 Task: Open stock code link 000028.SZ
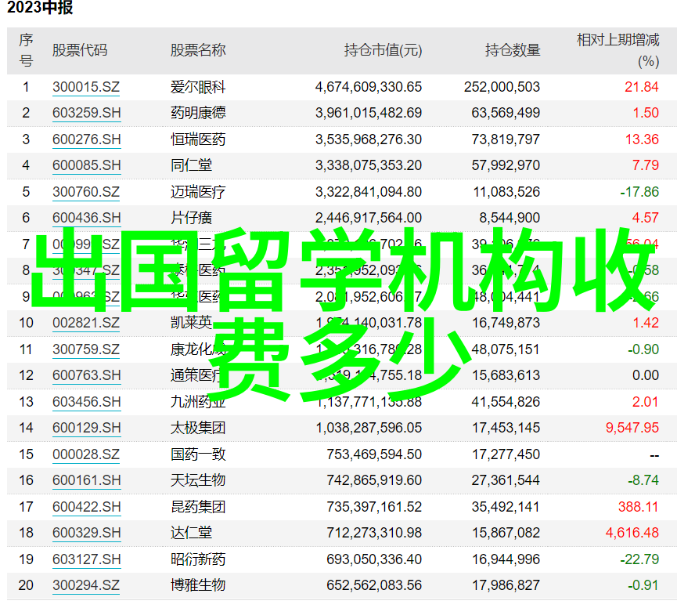[86, 454]
